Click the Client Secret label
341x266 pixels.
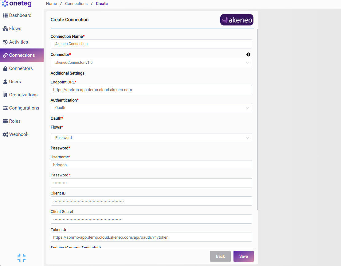(62, 211)
